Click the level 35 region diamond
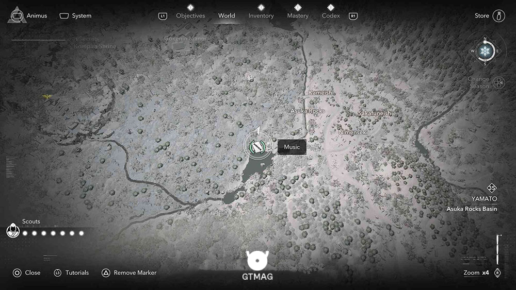The height and width of the screenshot is (290, 516). (491, 188)
